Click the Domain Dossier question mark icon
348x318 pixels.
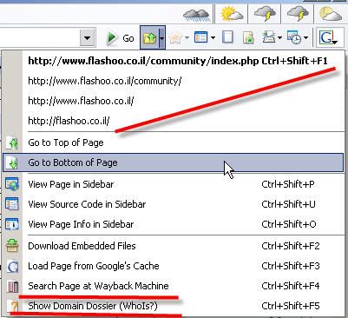tap(14, 306)
